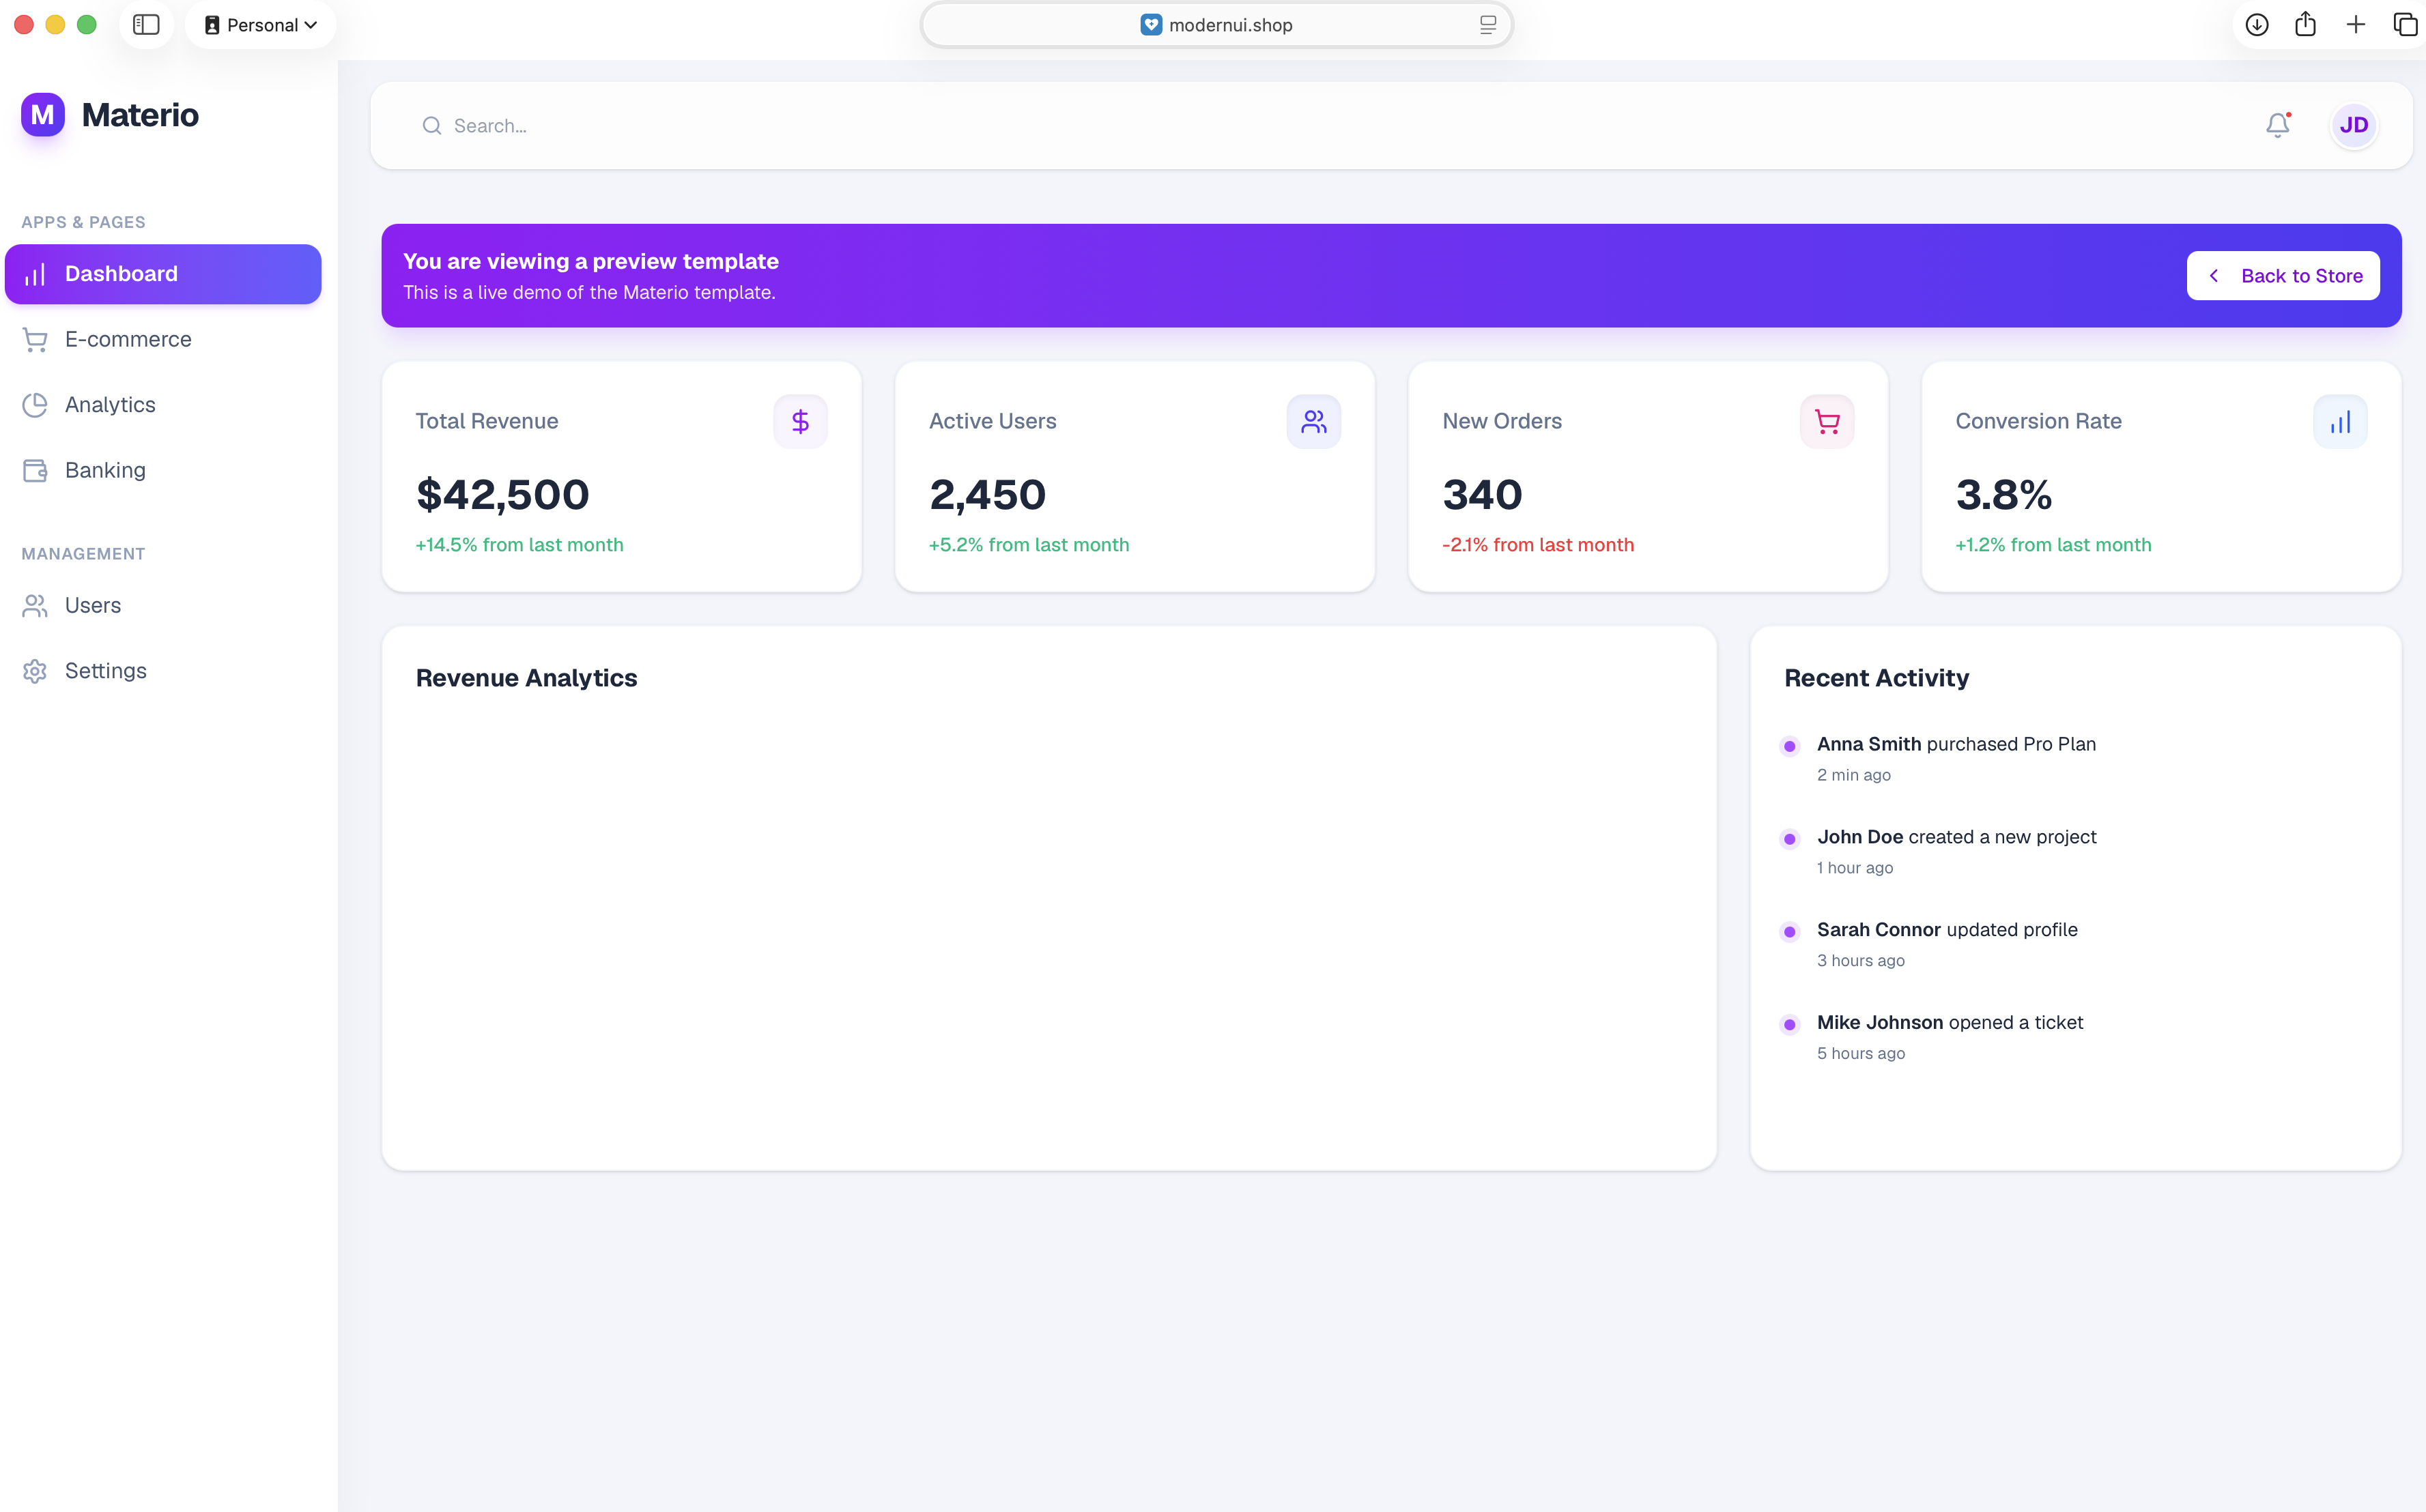Click 'Sarah Connor updated profile' entry
This screenshot has height=1512, width=2426.
1947,930
